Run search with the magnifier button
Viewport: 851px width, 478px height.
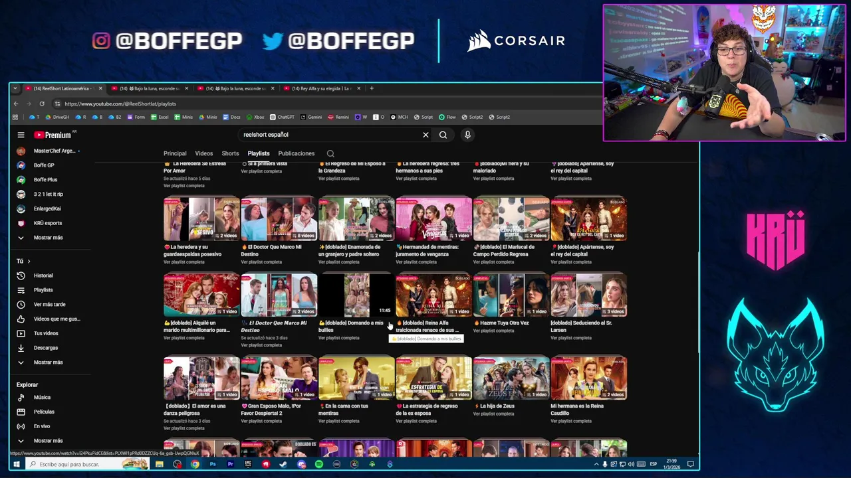[443, 135]
